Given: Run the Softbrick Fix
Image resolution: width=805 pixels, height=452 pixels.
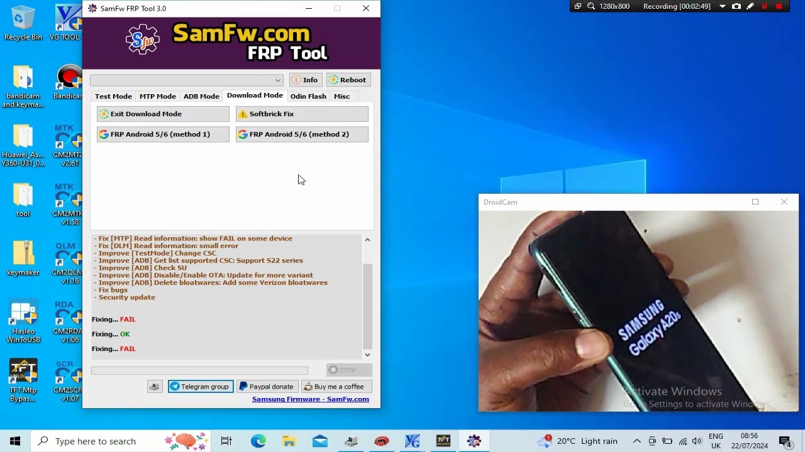Looking at the screenshot, I should (302, 114).
